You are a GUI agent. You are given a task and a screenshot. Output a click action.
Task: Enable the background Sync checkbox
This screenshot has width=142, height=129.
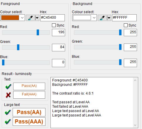click(x=126, y=25)
